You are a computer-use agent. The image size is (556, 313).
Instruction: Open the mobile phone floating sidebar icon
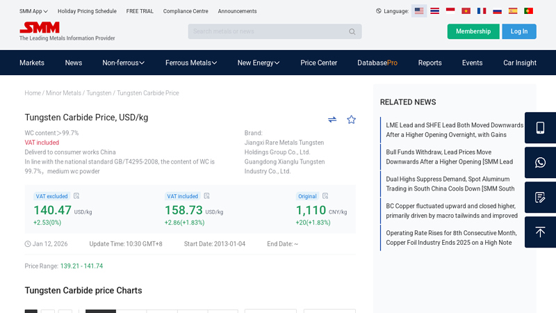point(540,128)
